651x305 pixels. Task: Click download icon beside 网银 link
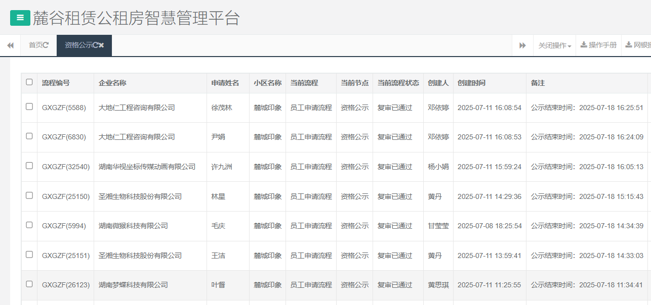click(629, 45)
